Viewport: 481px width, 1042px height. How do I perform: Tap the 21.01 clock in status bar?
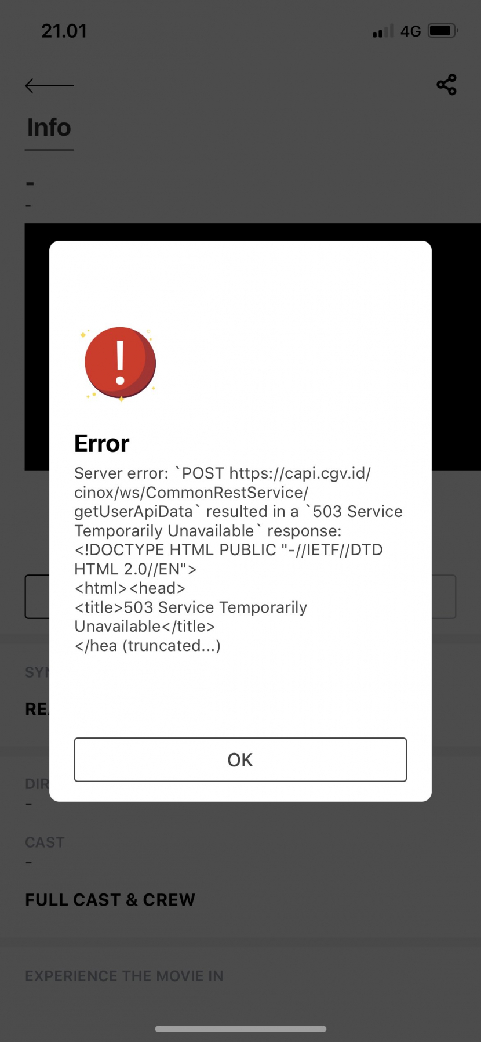tap(64, 31)
